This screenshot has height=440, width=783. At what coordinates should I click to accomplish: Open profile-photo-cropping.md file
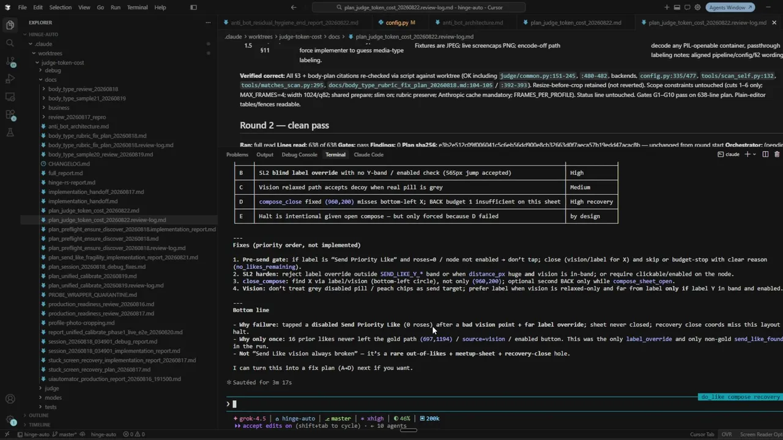coord(81,323)
